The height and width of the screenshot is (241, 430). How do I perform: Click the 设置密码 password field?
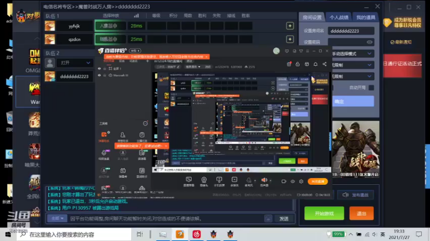[351, 42]
